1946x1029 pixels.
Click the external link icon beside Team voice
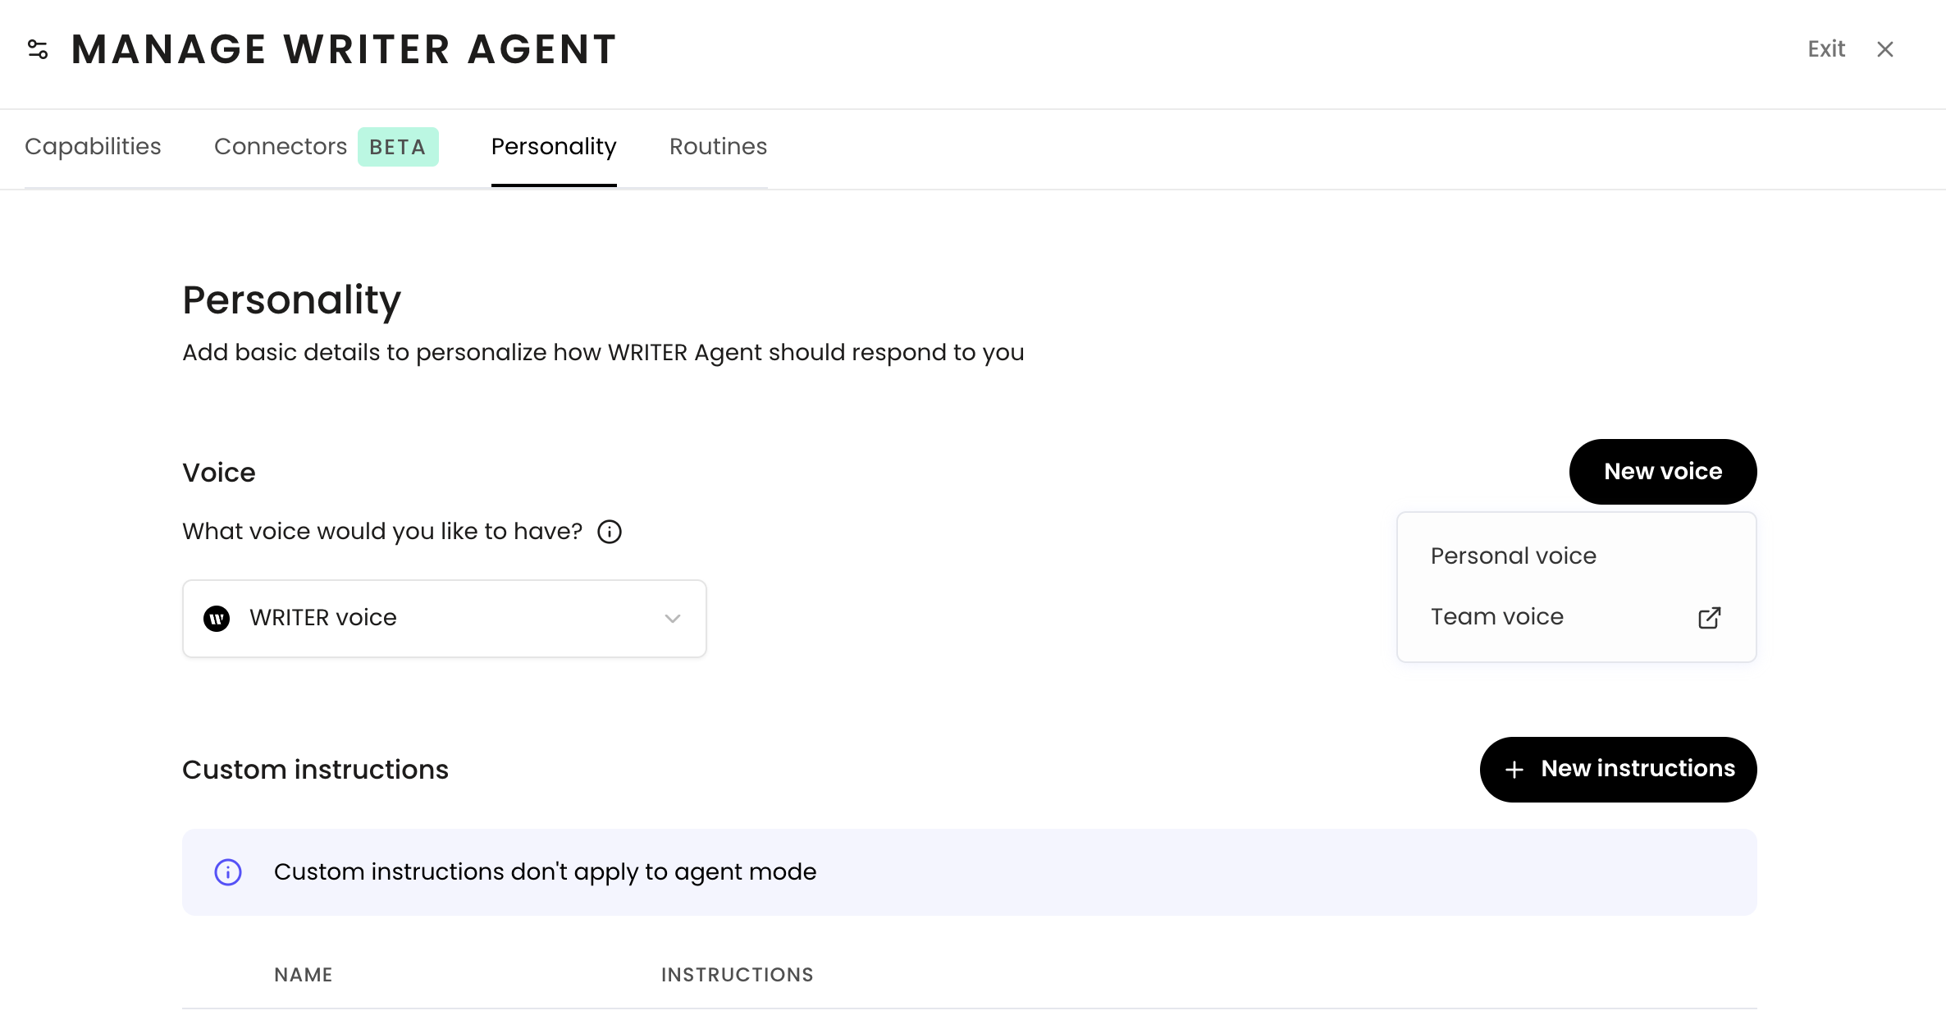point(1709,618)
